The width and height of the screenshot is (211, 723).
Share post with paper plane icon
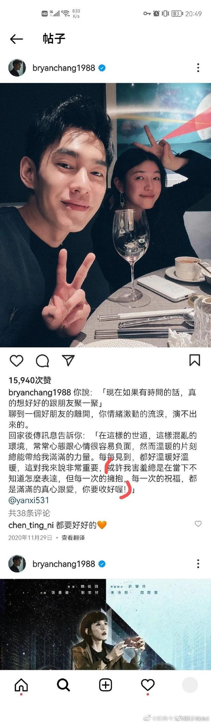68,361
